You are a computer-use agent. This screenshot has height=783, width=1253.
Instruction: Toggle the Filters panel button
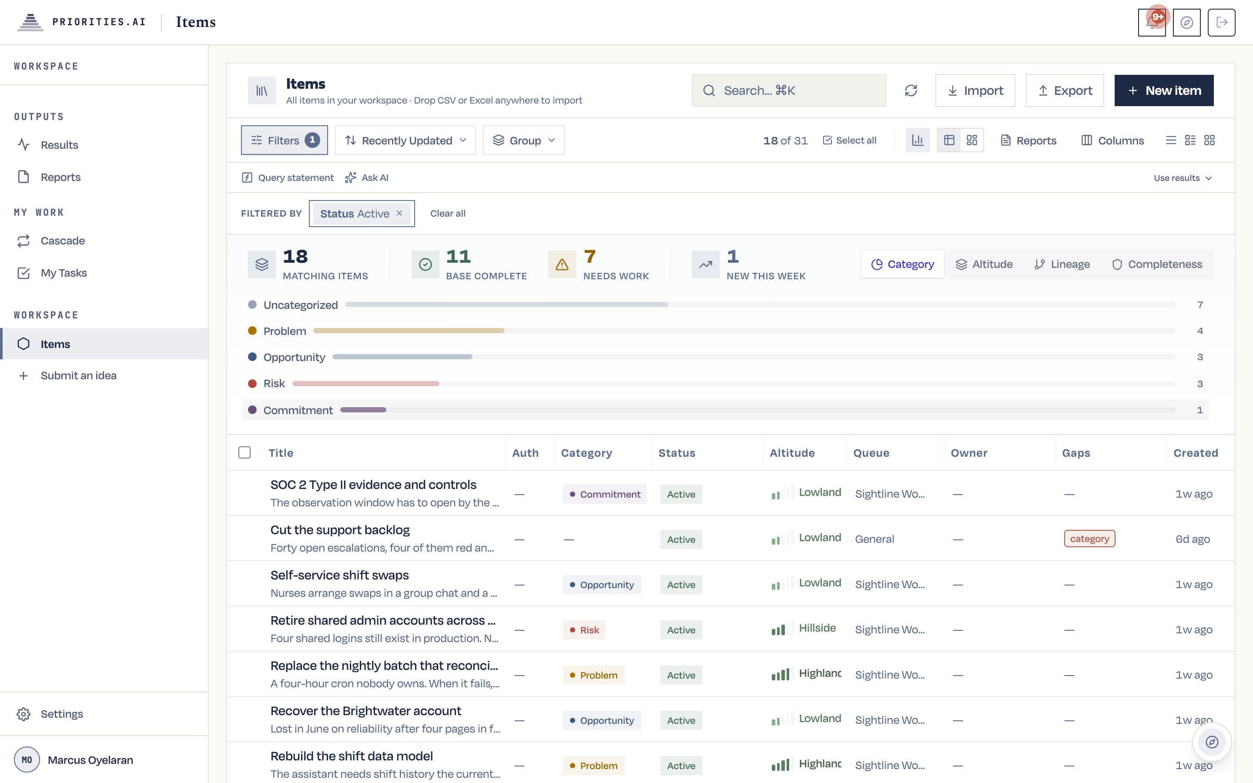pyautogui.click(x=284, y=141)
